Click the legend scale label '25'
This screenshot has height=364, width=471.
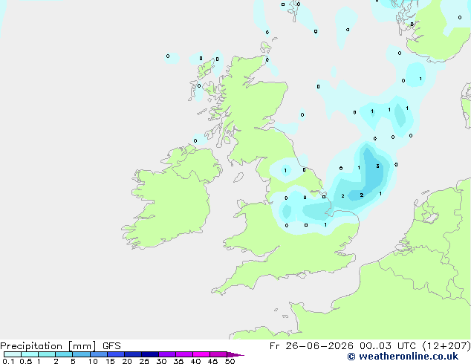tap(144, 361)
